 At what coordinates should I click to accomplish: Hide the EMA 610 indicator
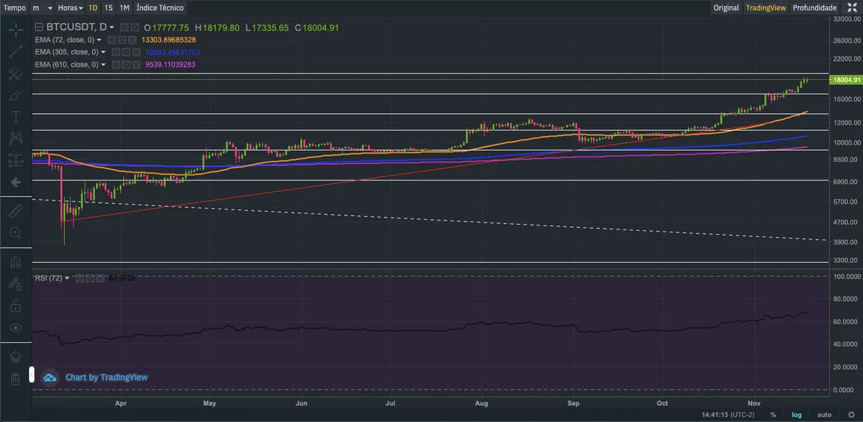tap(116, 65)
